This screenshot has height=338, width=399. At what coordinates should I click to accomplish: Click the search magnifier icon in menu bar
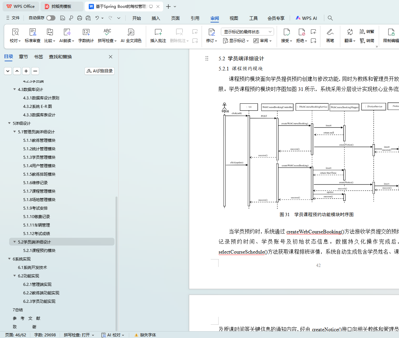pos(330,18)
